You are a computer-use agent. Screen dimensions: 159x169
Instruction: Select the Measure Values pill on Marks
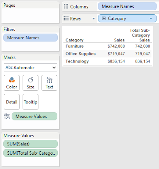[x=34, y=116]
